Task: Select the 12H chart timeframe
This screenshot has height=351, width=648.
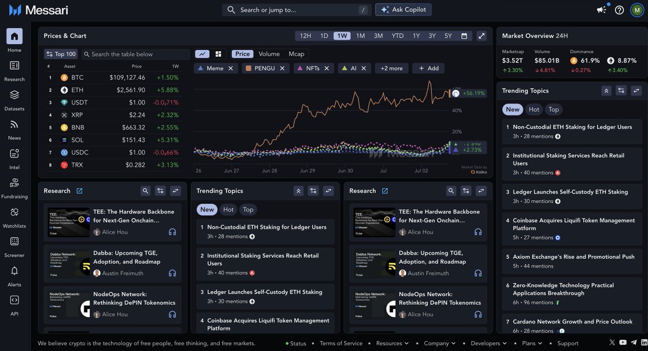Action: (x=305, y=36)
